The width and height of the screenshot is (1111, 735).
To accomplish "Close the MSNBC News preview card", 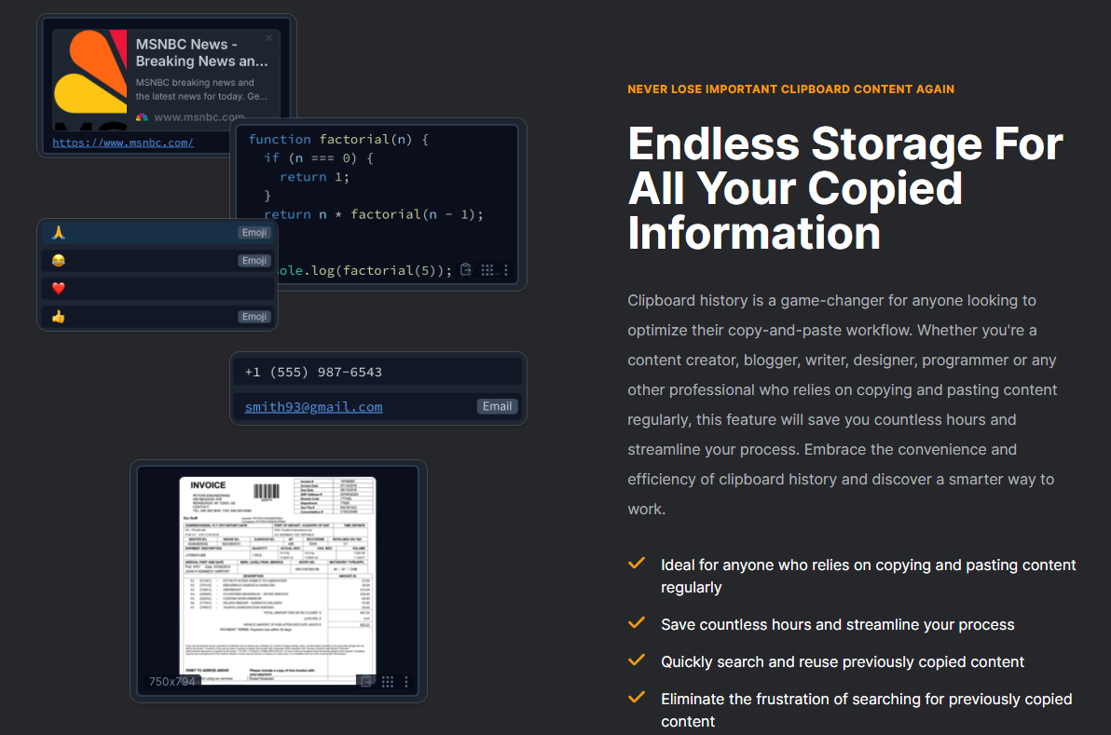I will point(268,38).
